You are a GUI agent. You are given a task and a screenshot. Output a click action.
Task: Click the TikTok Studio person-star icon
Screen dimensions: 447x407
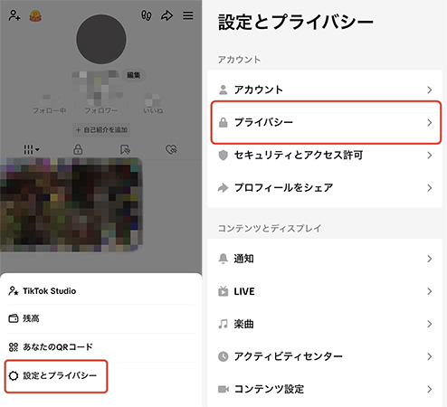pyautogui.click(x=14, y=291)
